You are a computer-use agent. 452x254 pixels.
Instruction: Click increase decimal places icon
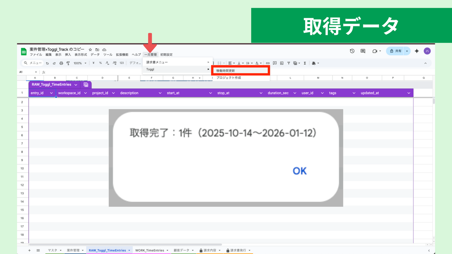pyautogui.click(x=114, y=63)
